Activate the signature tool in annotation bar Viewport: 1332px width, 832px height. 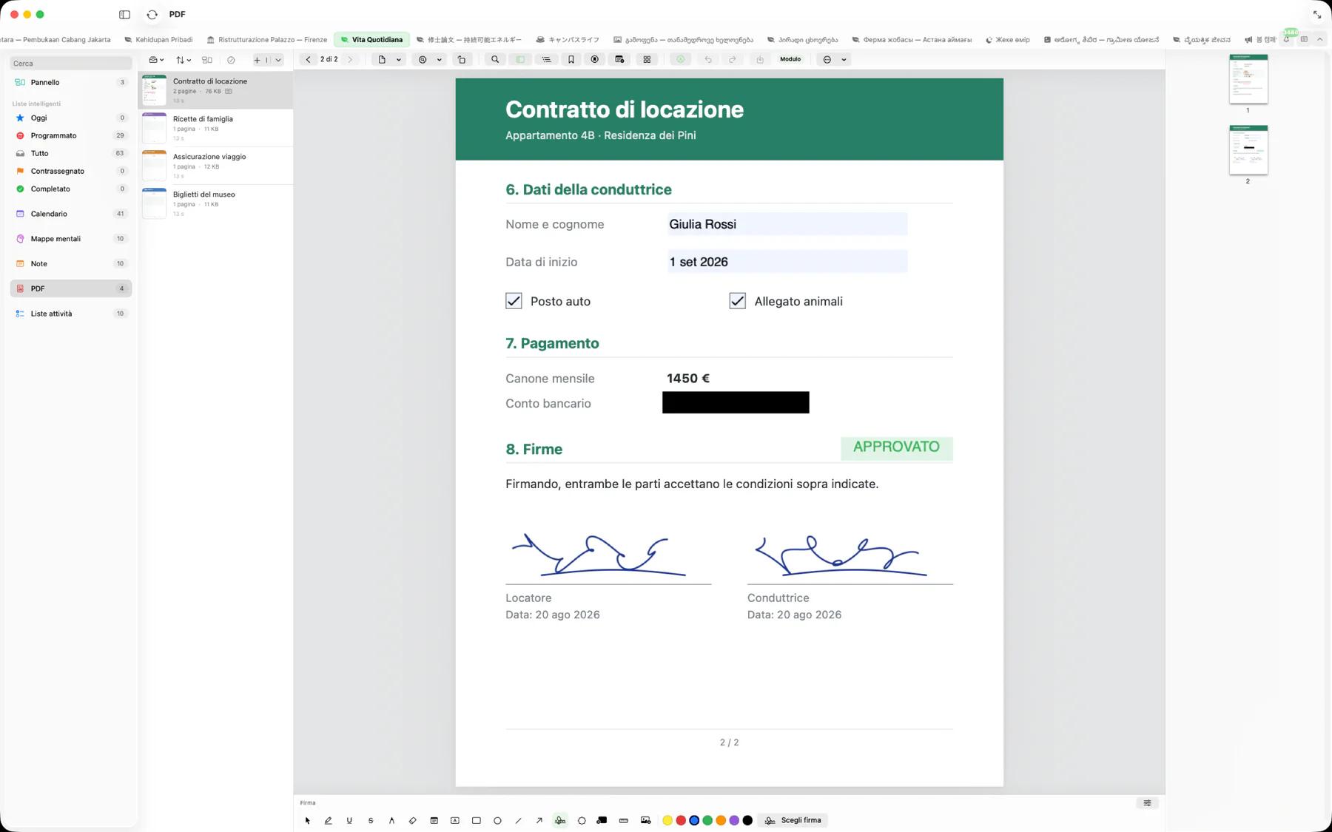pos(560,820)
